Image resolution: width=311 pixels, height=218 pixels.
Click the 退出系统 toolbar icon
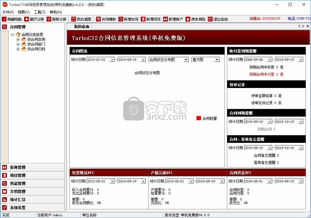pos(210,19)
